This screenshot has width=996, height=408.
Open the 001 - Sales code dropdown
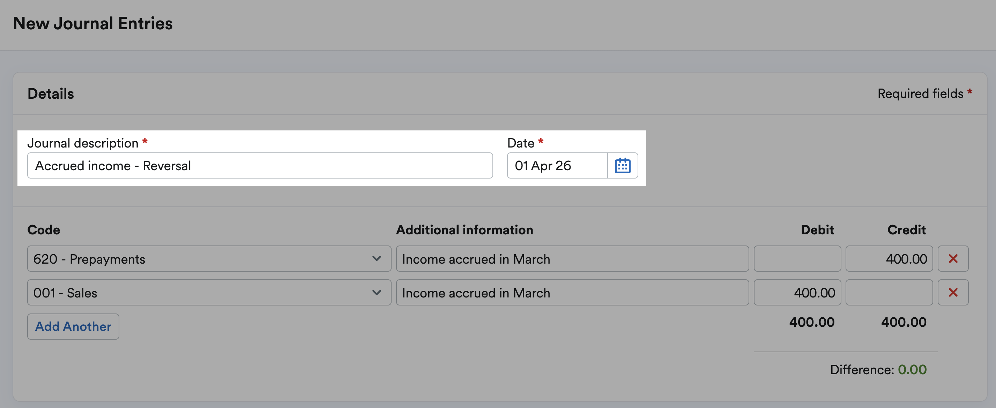[x=209, y=293]
